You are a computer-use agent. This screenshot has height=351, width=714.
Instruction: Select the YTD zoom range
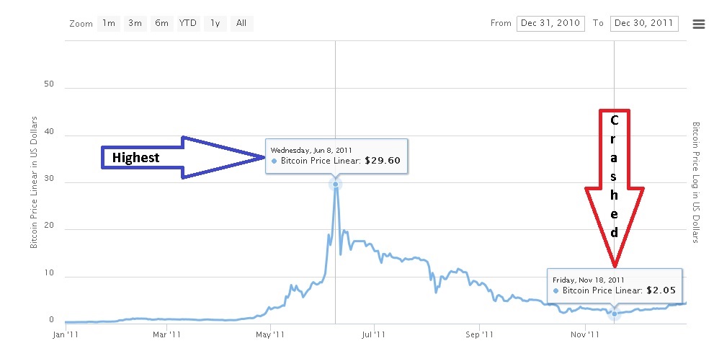[188, 23]
